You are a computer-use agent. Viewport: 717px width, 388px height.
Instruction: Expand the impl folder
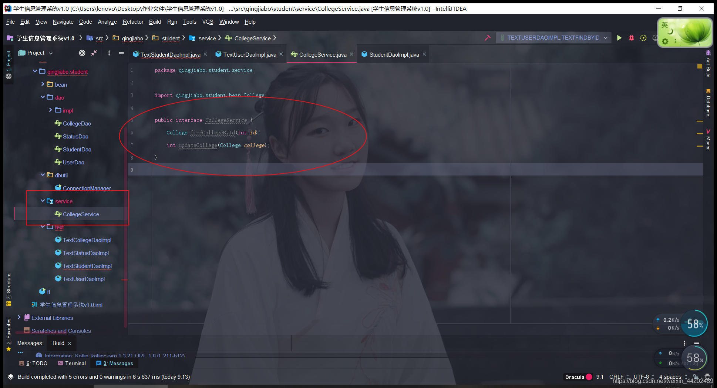pyautogui.click(x=50, y=110)
